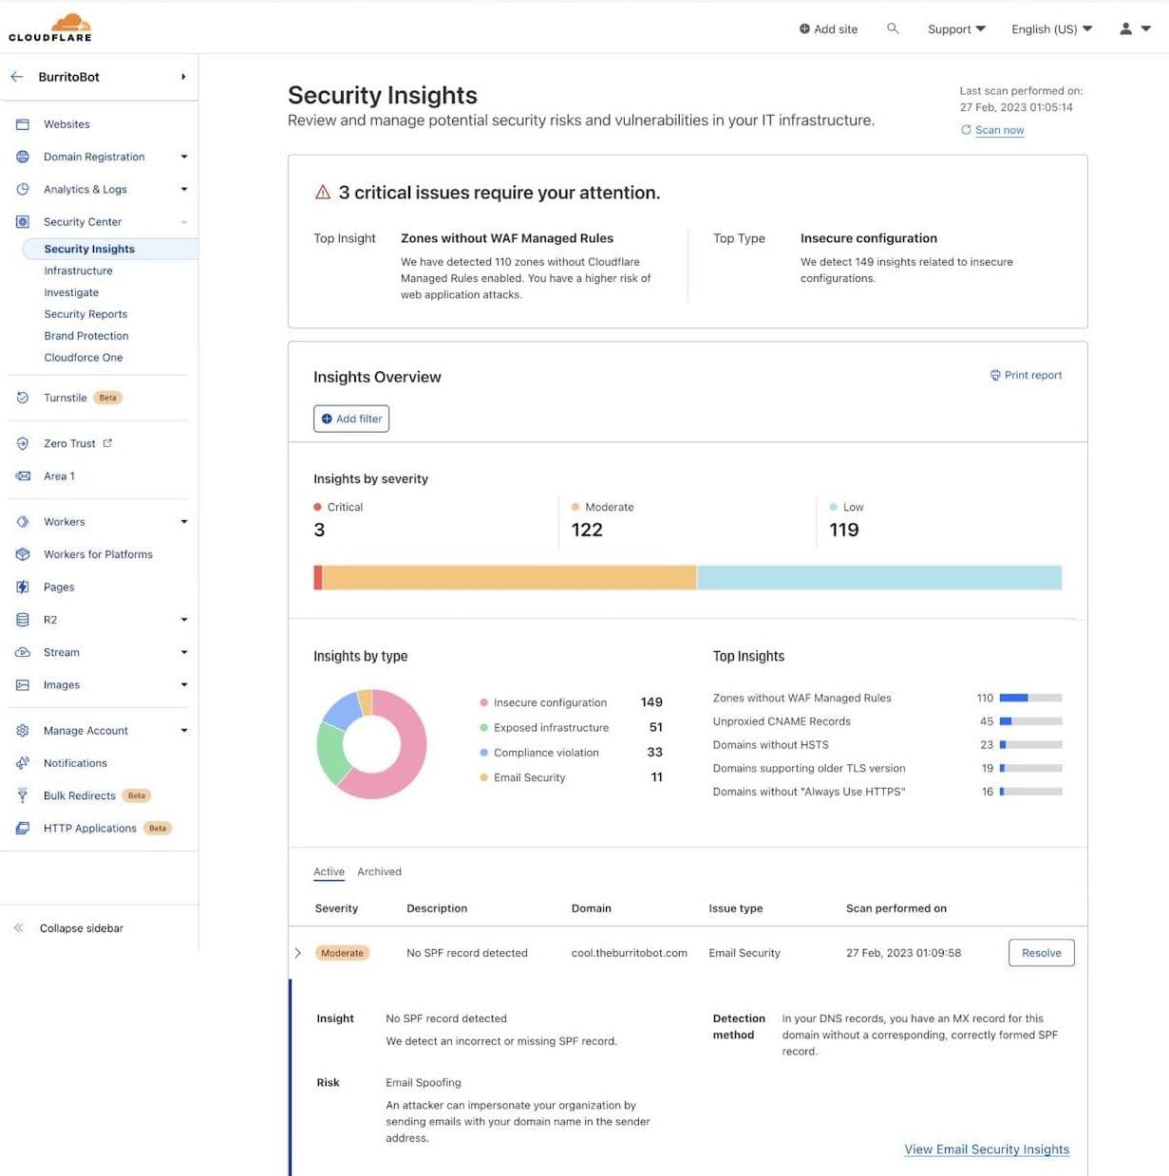Open the Investigate menu item

tap(71, 292)
